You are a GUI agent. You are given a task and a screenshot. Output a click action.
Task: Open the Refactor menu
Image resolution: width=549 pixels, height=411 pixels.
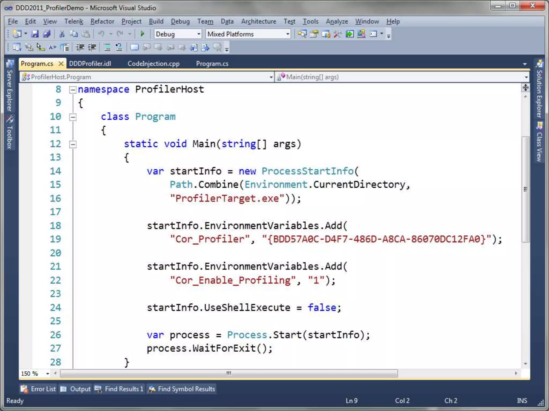(102, 21)
